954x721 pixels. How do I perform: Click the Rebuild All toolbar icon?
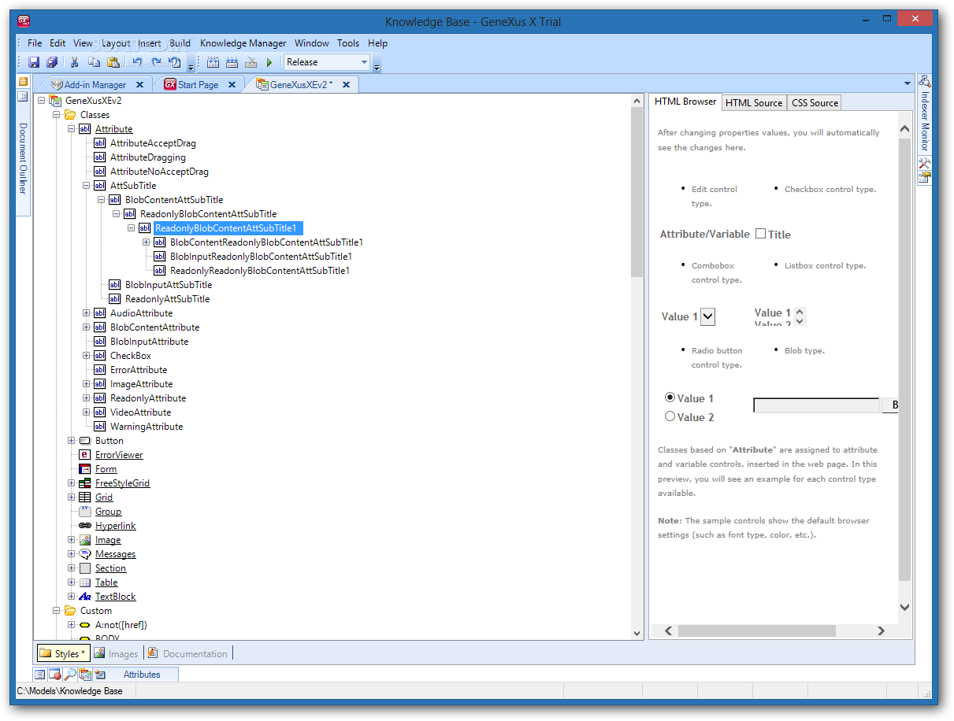pos(232,62)
